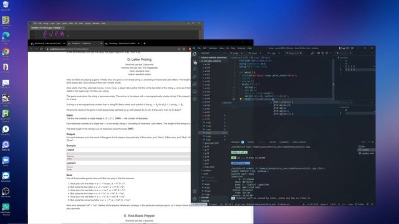This screenshot has width=399, height=224.
Task: Open the Extensions view in VS Code
Action: (x=195, y=84)
